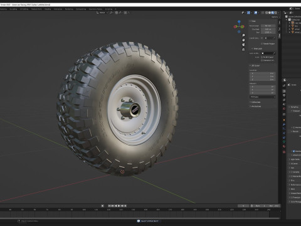Expand the Color Management panel
Viewport: 301px width, 226px height.
[x=295, y=202]
